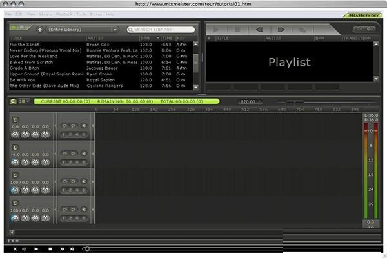Click the playlist previous track arrow
The width and height of the screenshot is (387, 258).
tap(259, 29)
